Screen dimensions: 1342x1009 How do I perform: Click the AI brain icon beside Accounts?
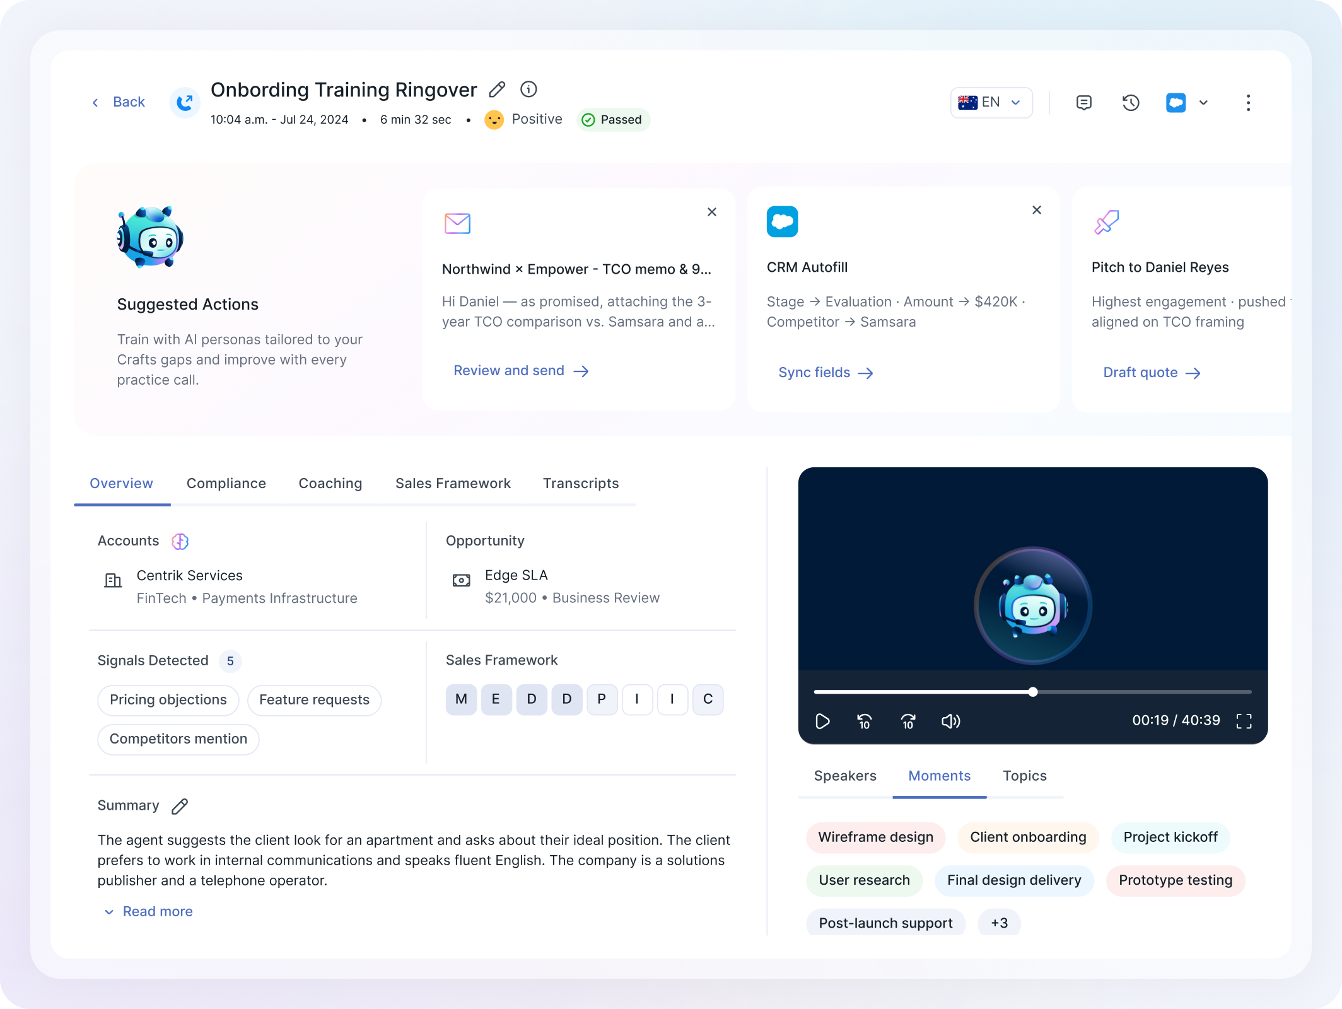180,541
